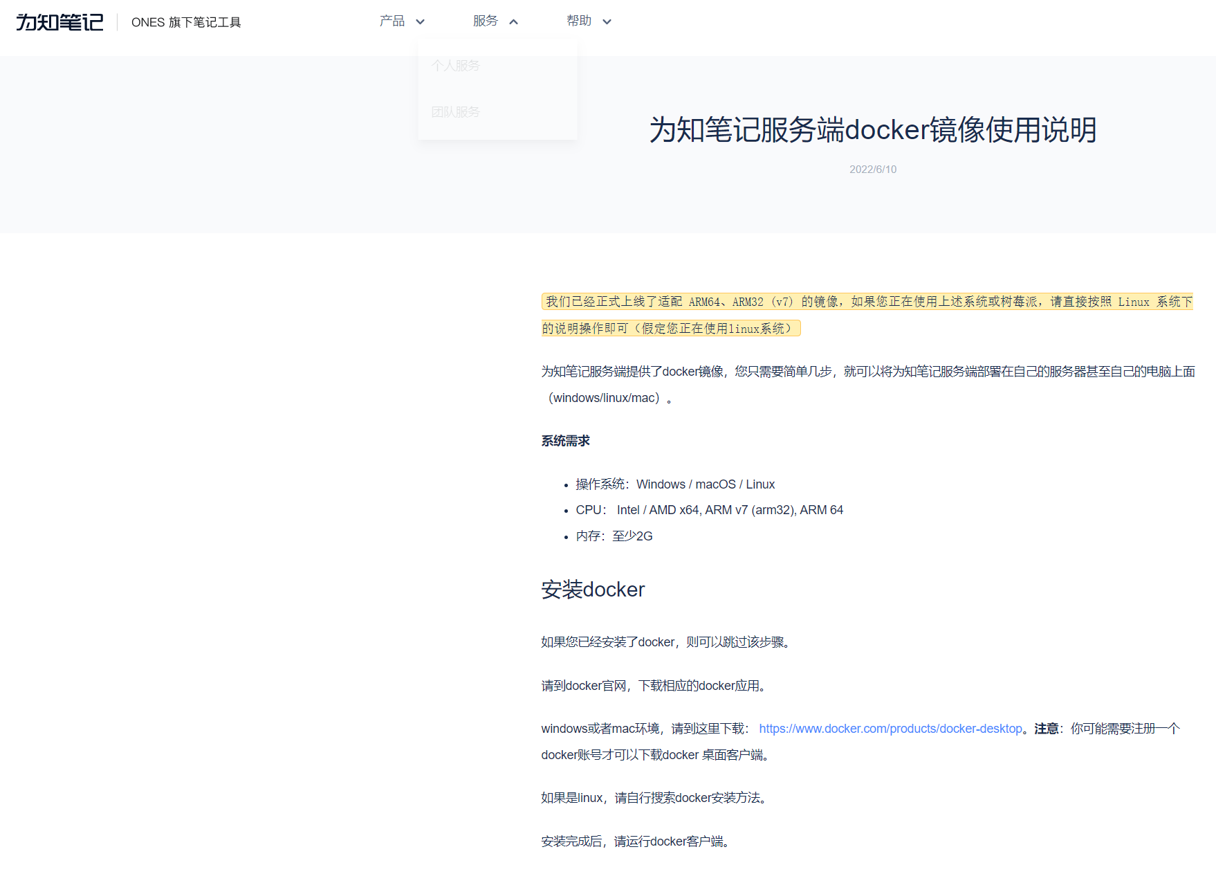
Task: Open the 产品 menu
Action: click(392, 21)
